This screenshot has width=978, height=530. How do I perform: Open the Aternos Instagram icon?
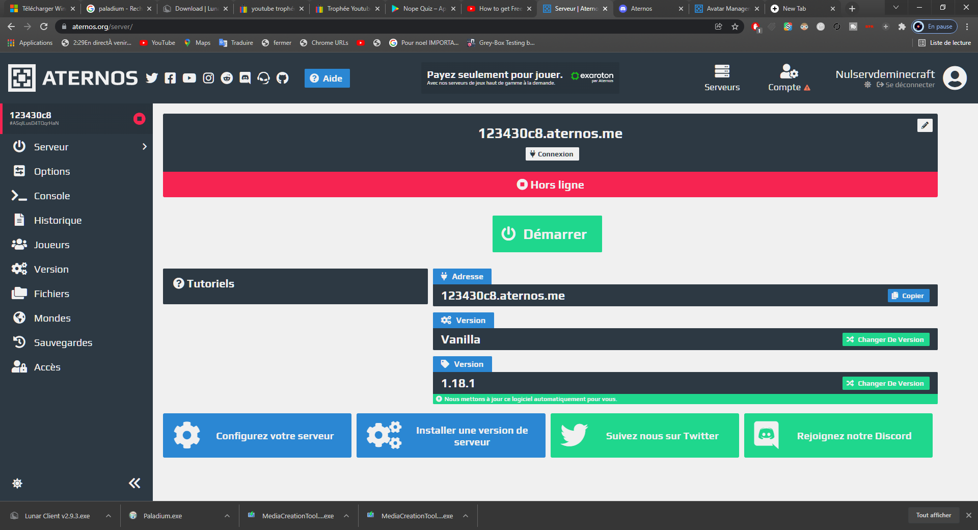coord(208,78)
